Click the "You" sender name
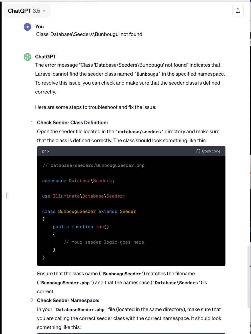Viewport: 251px width, 334px height. click(39, 26)
